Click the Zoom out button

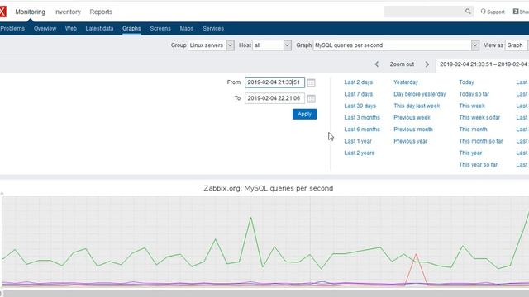(402, 64)
